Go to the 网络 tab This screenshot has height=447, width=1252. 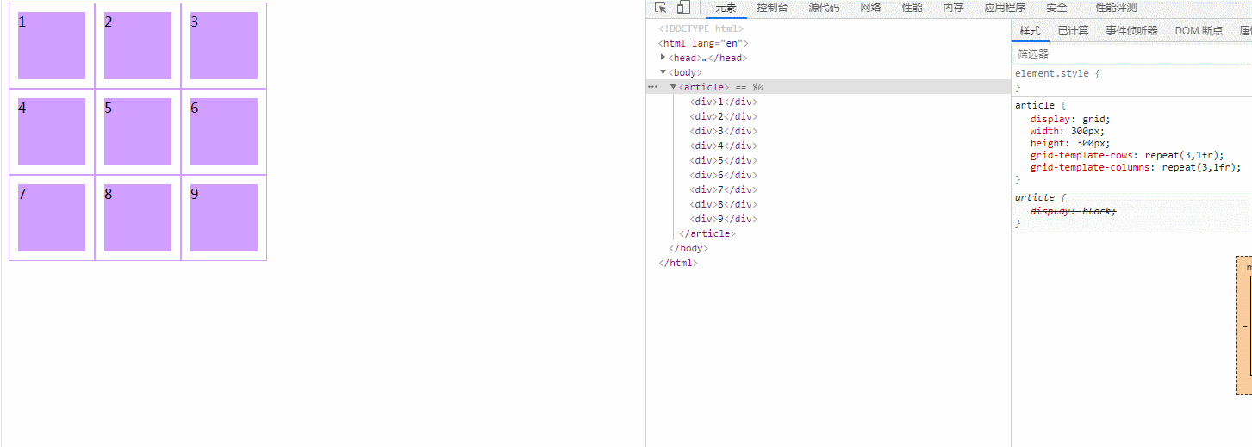tap(870, 8)
